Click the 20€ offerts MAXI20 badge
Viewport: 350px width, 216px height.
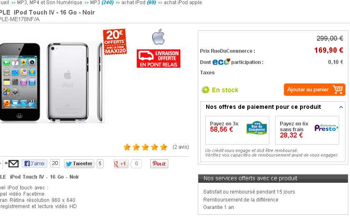coord(115,42)
